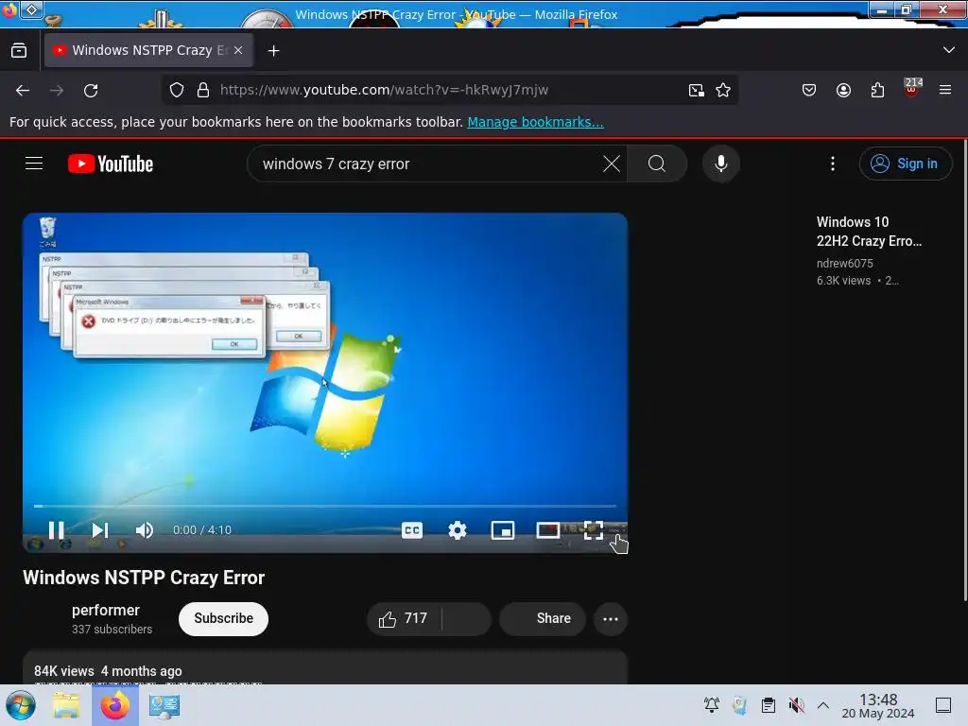Open the clipboard tray icon
968x726 pixels.
point(768,705)
